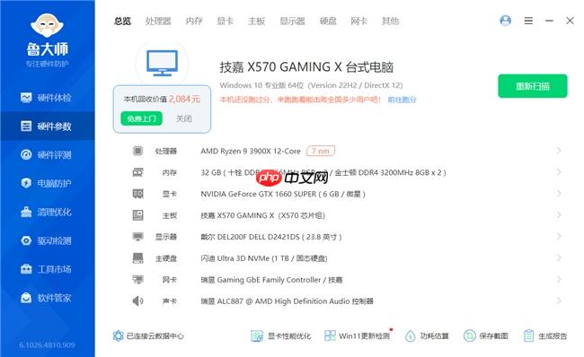Open 驱动检测 sidebar entry
The width and height of the screenshot is (584, 357).
pyautogui.click(x=47, y=240)
